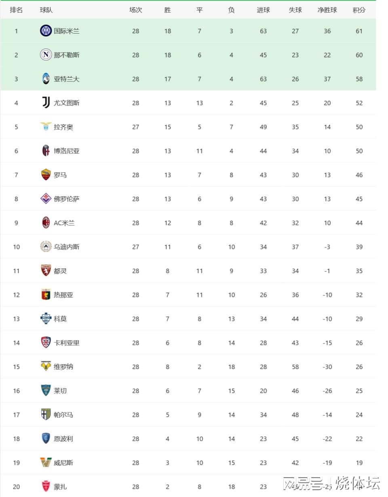Click the Venezia (威尼斯) club crest
This screenshot has width=388, height=497.
(x=46, y=462)
